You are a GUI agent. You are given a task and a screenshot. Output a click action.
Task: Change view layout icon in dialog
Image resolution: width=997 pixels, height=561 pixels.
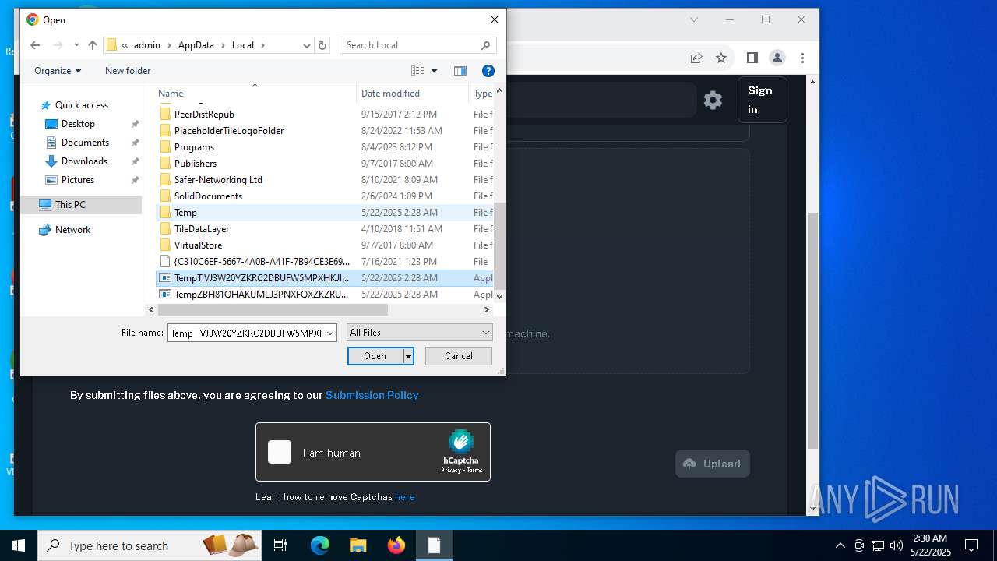(x=417, y=71)
